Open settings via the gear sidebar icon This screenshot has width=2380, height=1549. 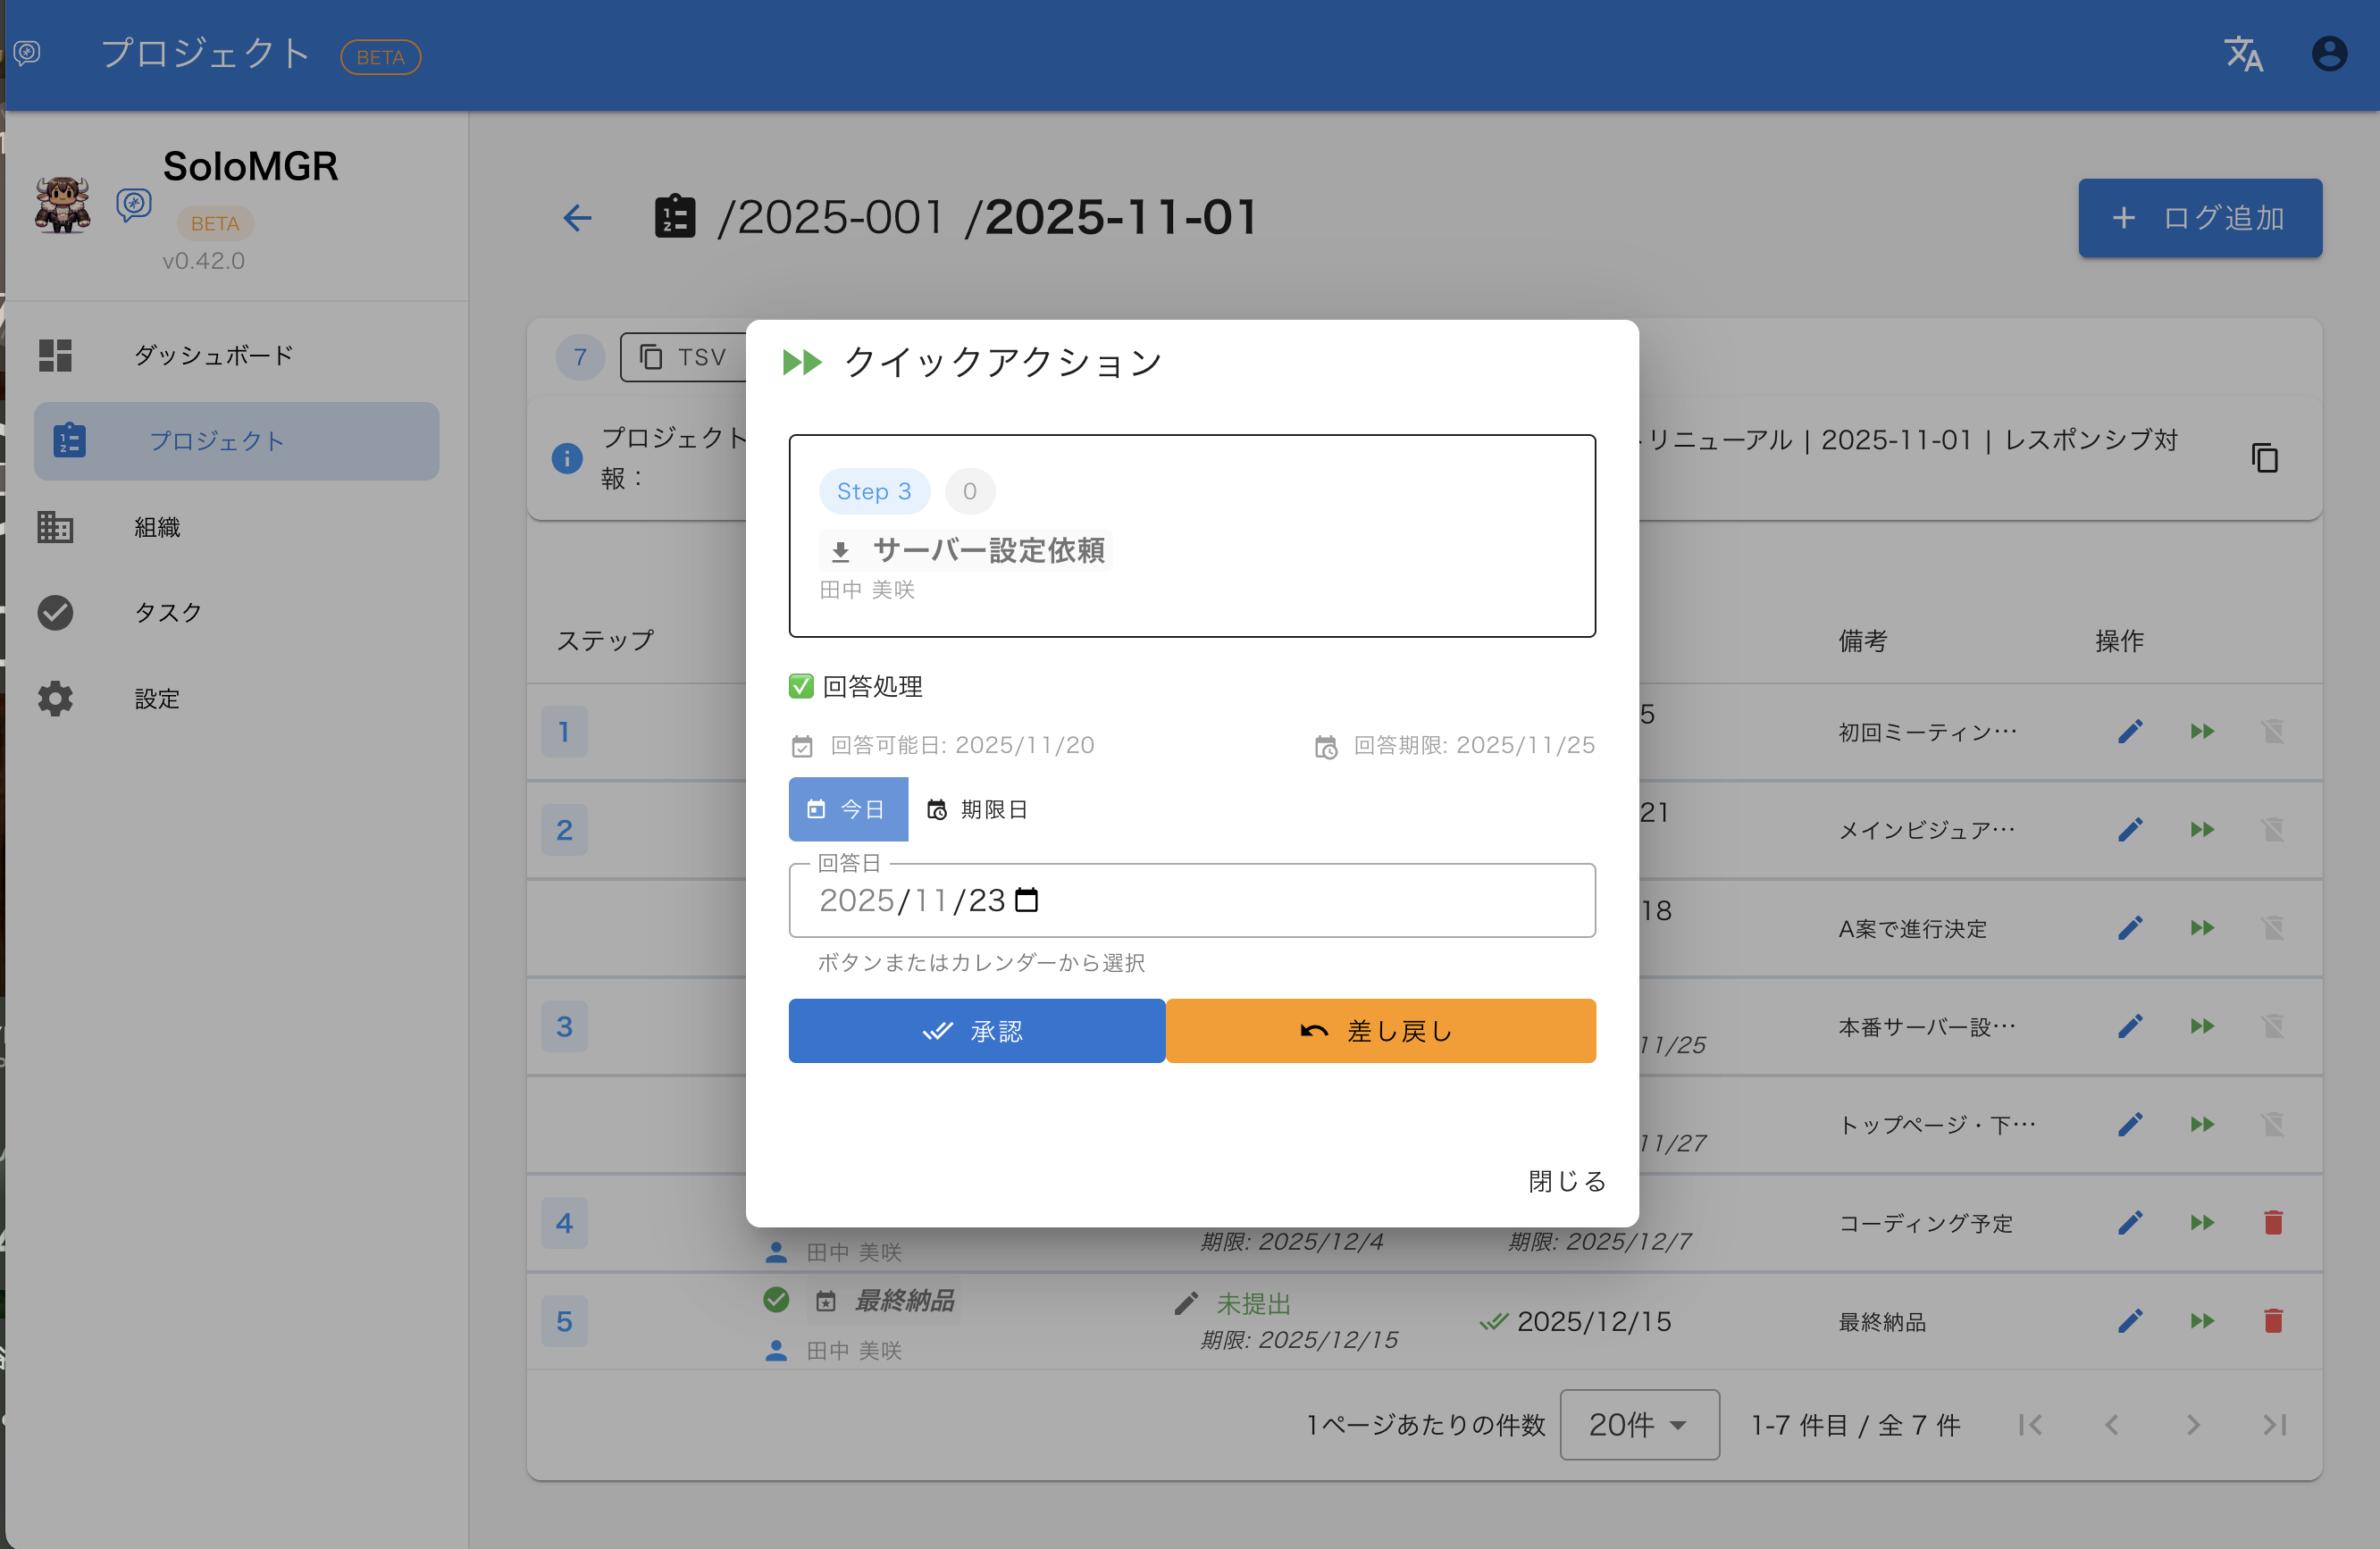(55, 698)
